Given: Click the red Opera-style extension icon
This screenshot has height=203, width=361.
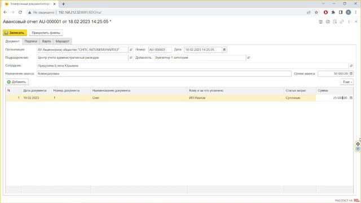Looking at the screenshot, I should (x=325, y=12).
